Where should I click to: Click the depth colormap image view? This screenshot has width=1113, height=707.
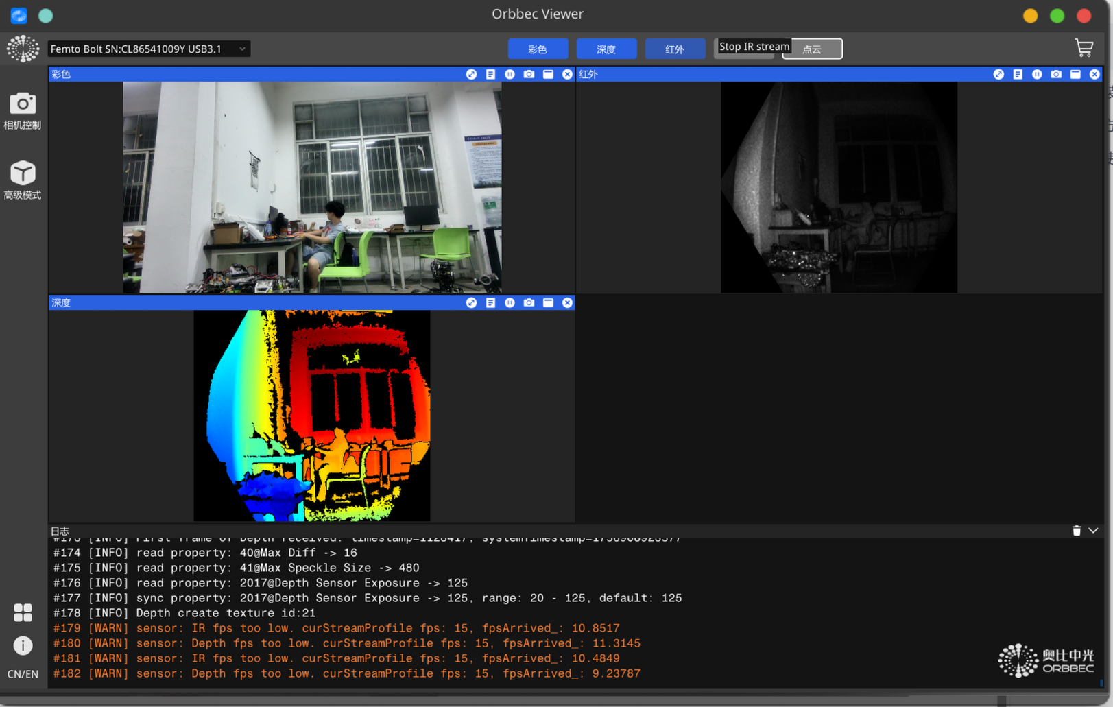click(x=312, y=416)
